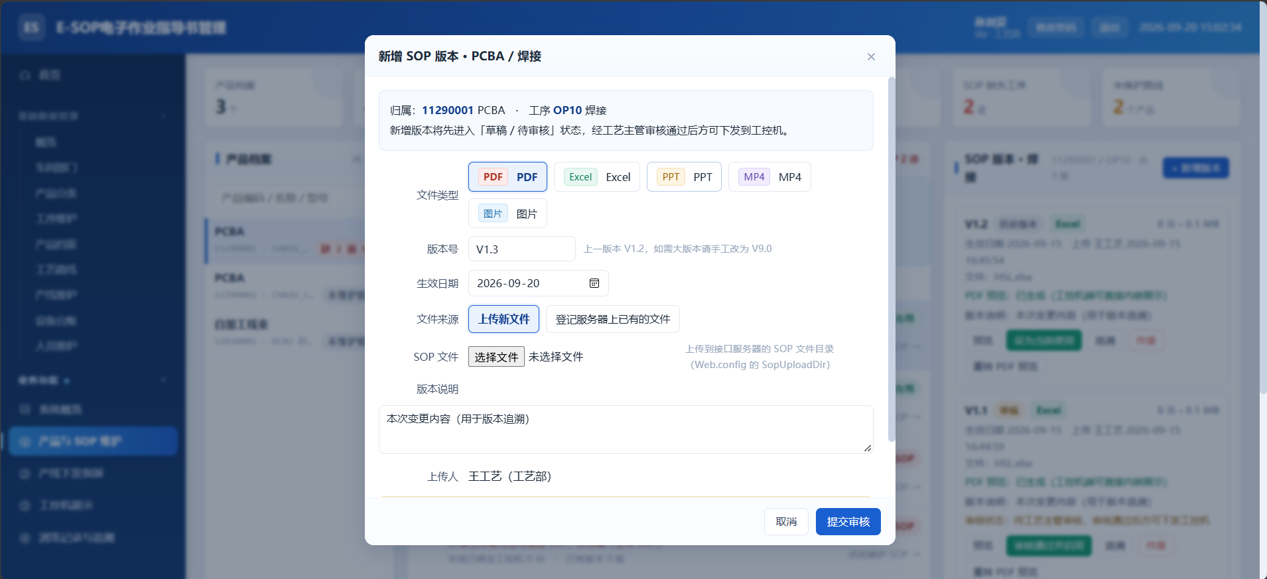The width and height of the screenshot is (1267, 579).
Task: Focus the 版本说明 text area
Action: 626,429
